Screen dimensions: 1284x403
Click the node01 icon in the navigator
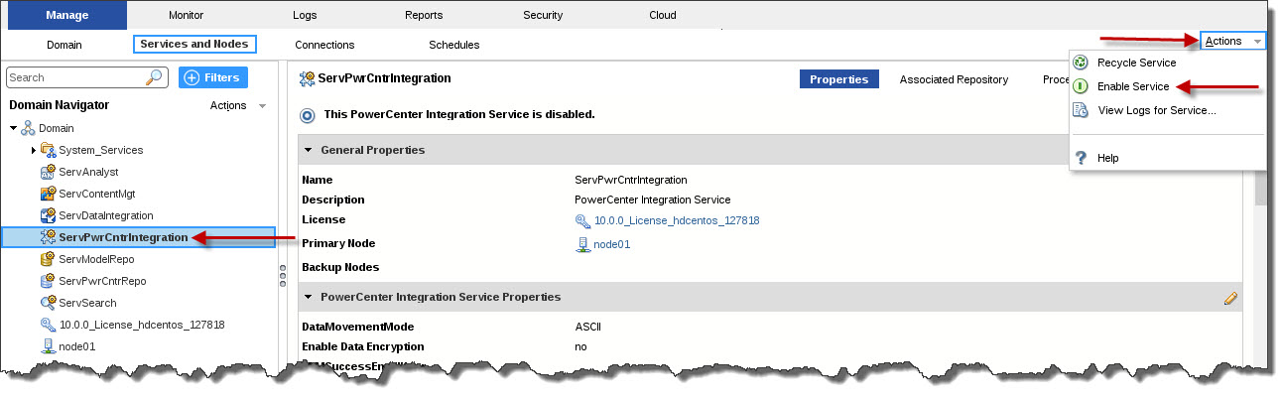click(48, 346)
